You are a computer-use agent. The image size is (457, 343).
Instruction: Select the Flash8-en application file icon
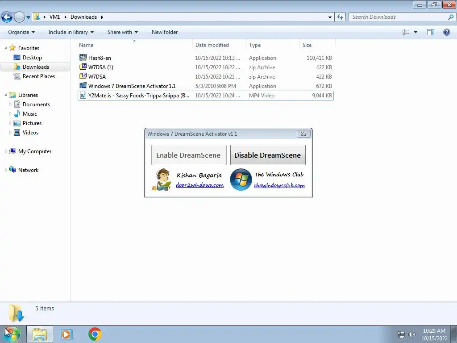coord(83,58)
